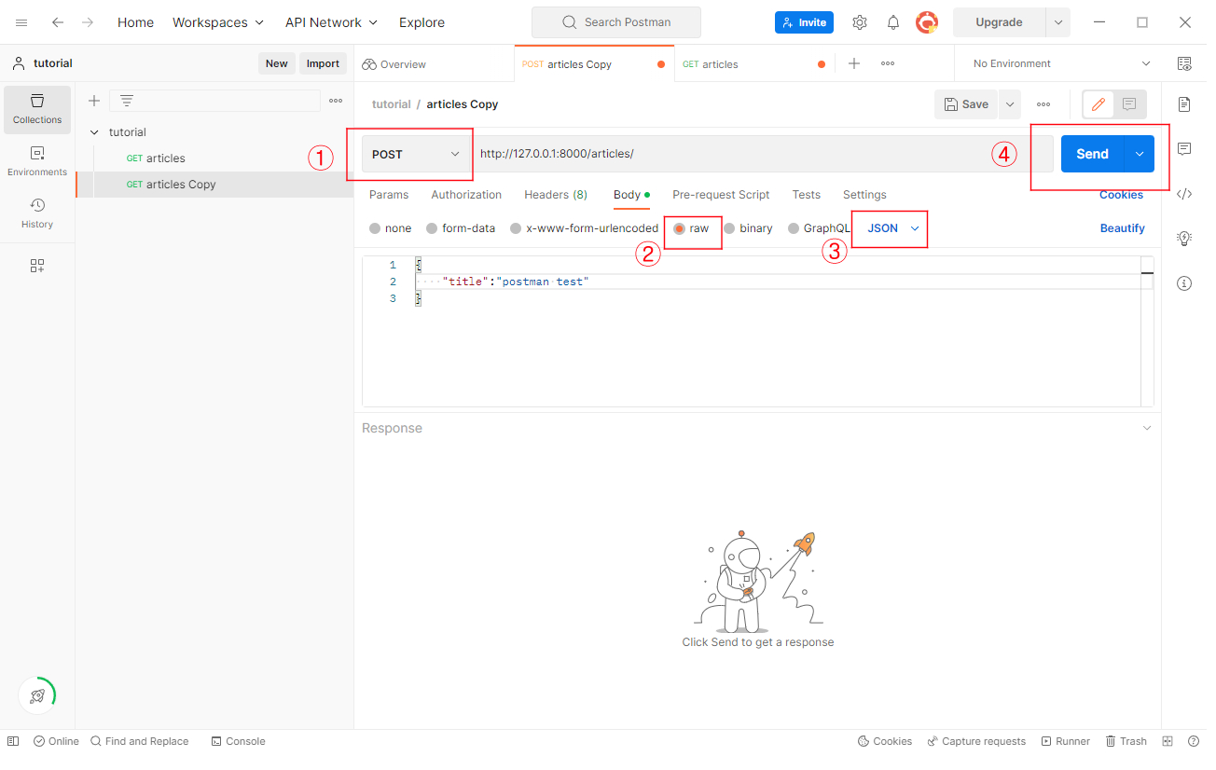Open the user avatar menu
The height and width of the screenshot is (770, 1216).
click(x=927, y=22)
